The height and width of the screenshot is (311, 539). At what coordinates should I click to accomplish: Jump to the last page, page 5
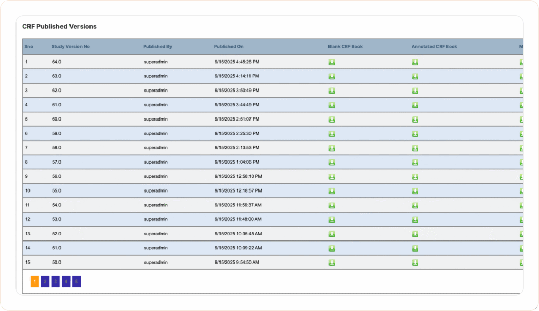(76, 282)
